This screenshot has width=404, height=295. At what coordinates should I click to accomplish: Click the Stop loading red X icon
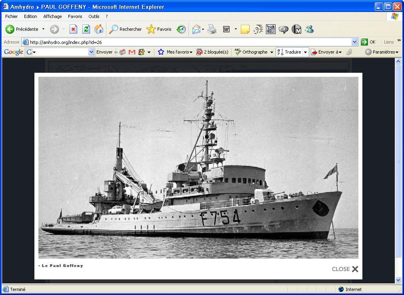pos(73,29)
